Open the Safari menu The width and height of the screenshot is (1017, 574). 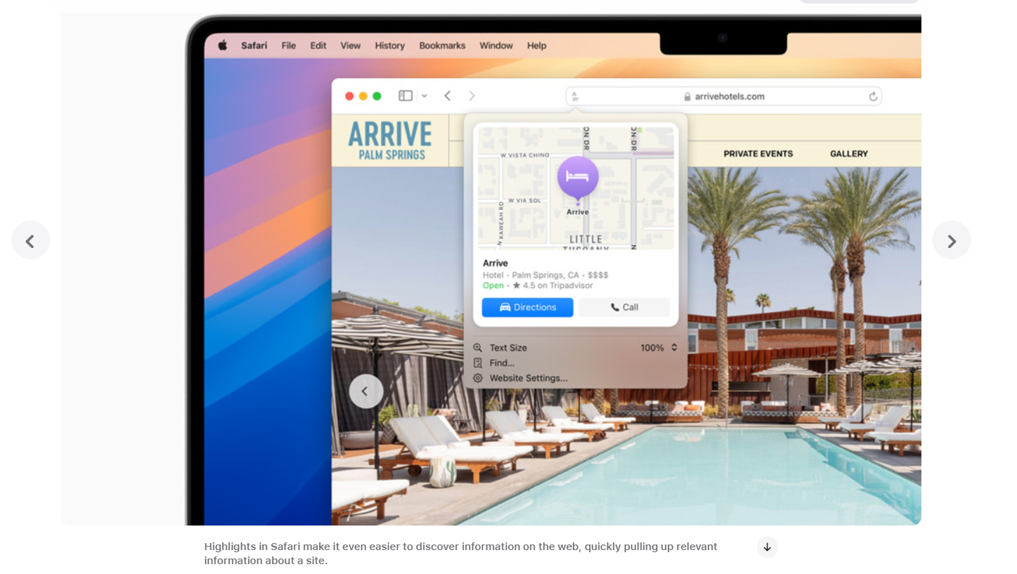tap(254, 46)
